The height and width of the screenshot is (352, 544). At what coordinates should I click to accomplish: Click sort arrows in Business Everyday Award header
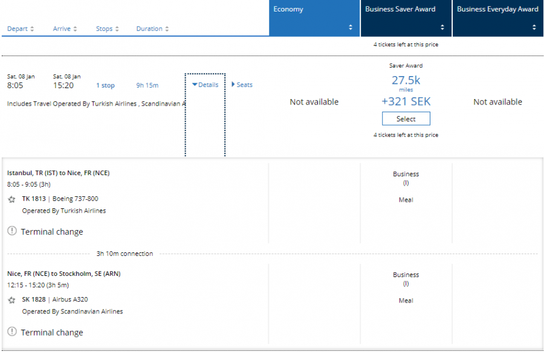[x=534, y=28]
